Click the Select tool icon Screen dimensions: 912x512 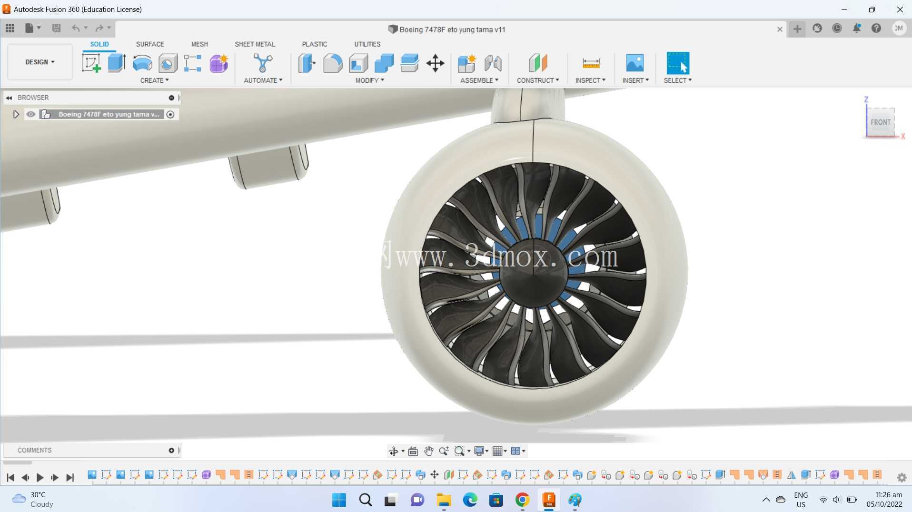(678, 63)
